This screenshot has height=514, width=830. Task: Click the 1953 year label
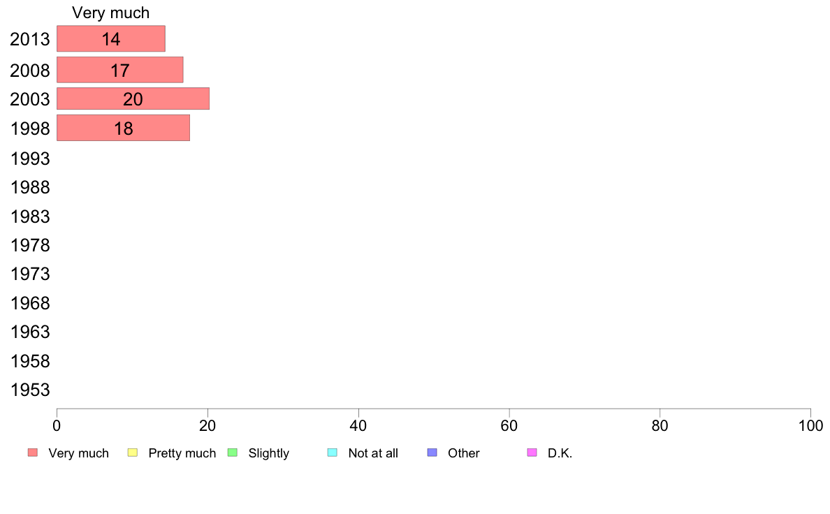pyautogui.click(x=30, y=390)
